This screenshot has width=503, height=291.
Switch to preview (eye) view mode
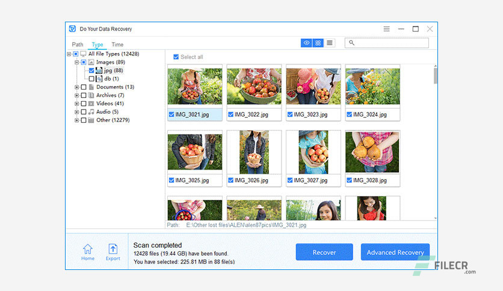pyautogui.click(x=306, y=43)
